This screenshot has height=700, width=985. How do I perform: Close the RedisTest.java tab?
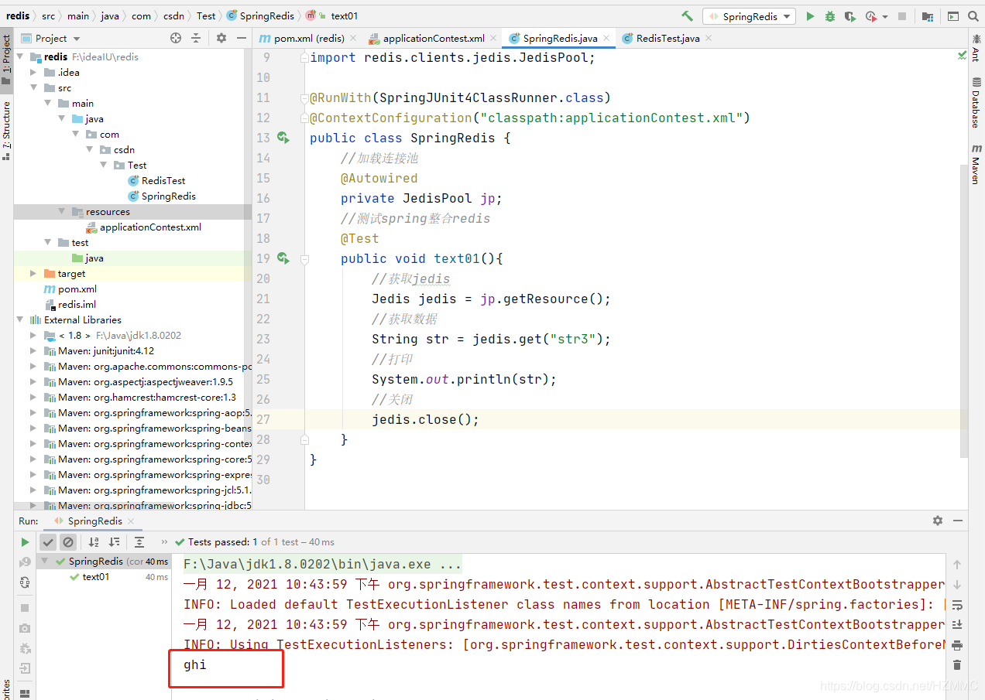pyautogui.click(x=709, y=38)
